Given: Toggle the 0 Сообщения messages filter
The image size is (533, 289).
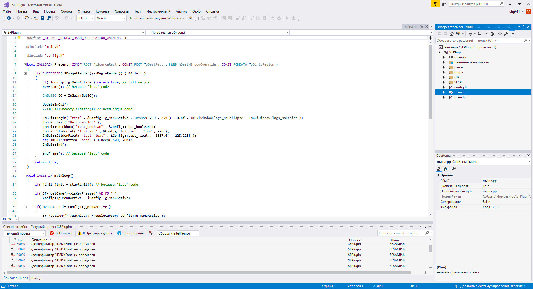Looking at the screenshot, I should pyautogui.click(x=131, y=233).
